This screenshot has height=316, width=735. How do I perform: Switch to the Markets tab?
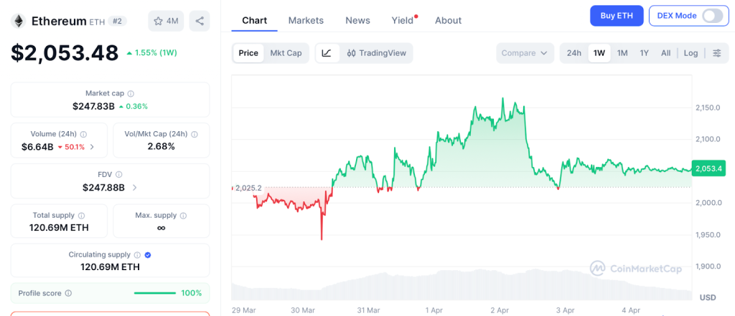[x=306, y=20]
